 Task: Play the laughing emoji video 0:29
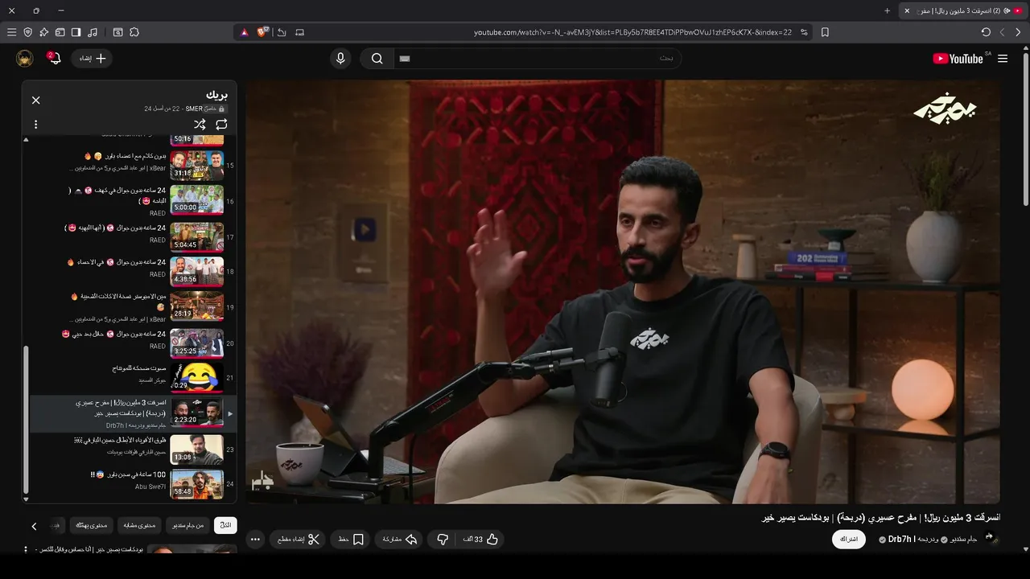(x=131, y=378)
